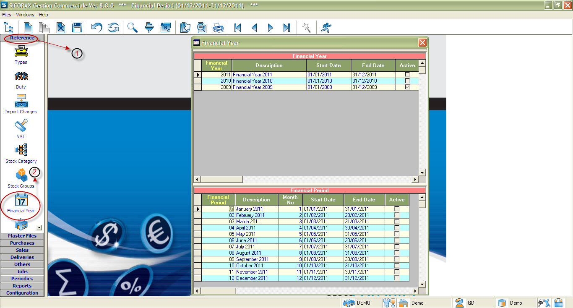Open Stock Groups from the sidebar

click(x=21, y=178)
